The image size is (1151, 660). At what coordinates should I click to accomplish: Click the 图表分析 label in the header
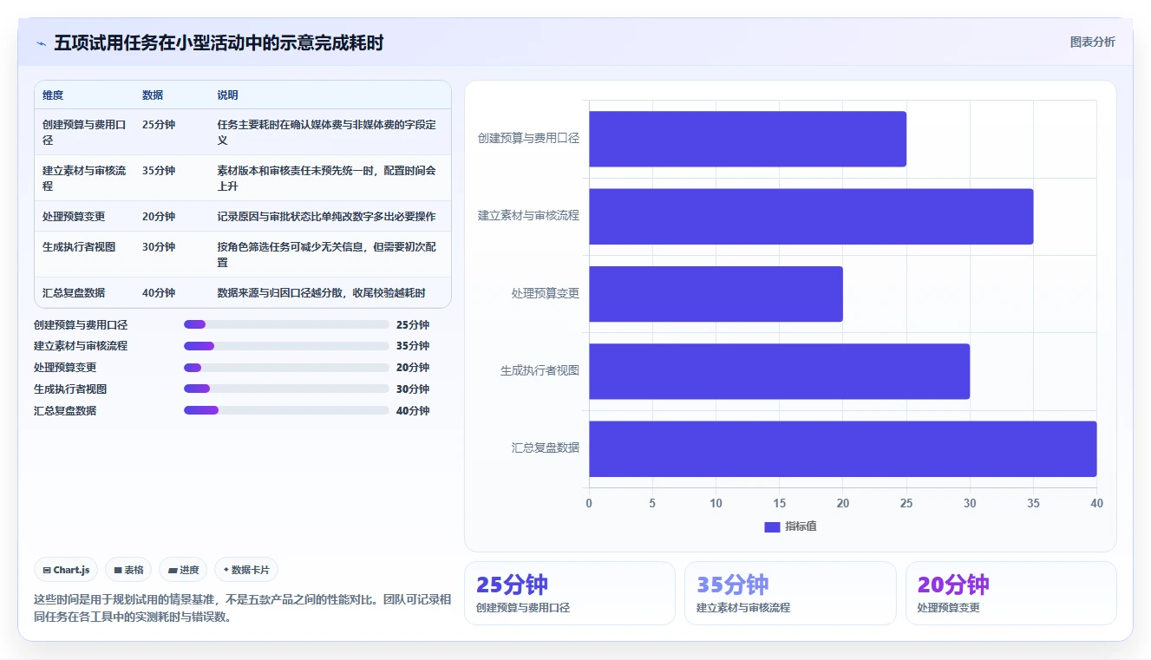pos(1092,42)
